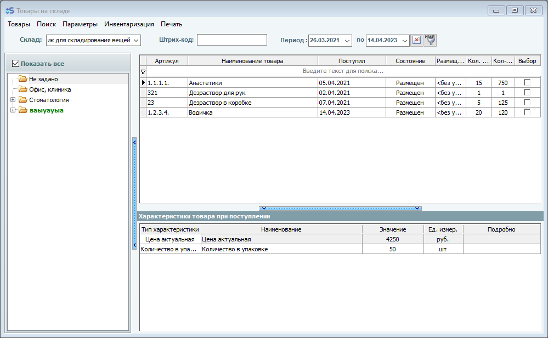Click the folder icon for Офис, клиника
The width and height of the screenshot is (548, 338).
pyautogui.click(x=22, y=89)
